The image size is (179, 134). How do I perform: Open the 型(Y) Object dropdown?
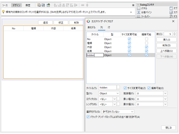[x=109, y=93]
